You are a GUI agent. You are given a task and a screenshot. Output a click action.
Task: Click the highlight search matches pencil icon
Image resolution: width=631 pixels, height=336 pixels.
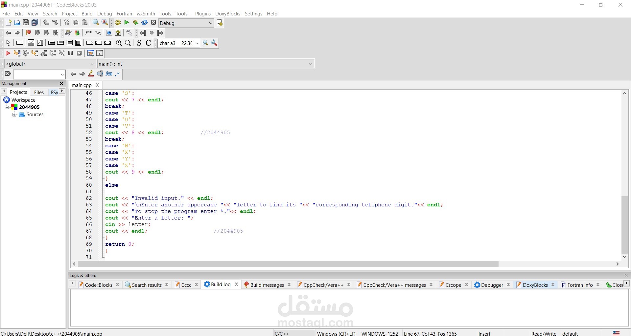click(91, 74)
